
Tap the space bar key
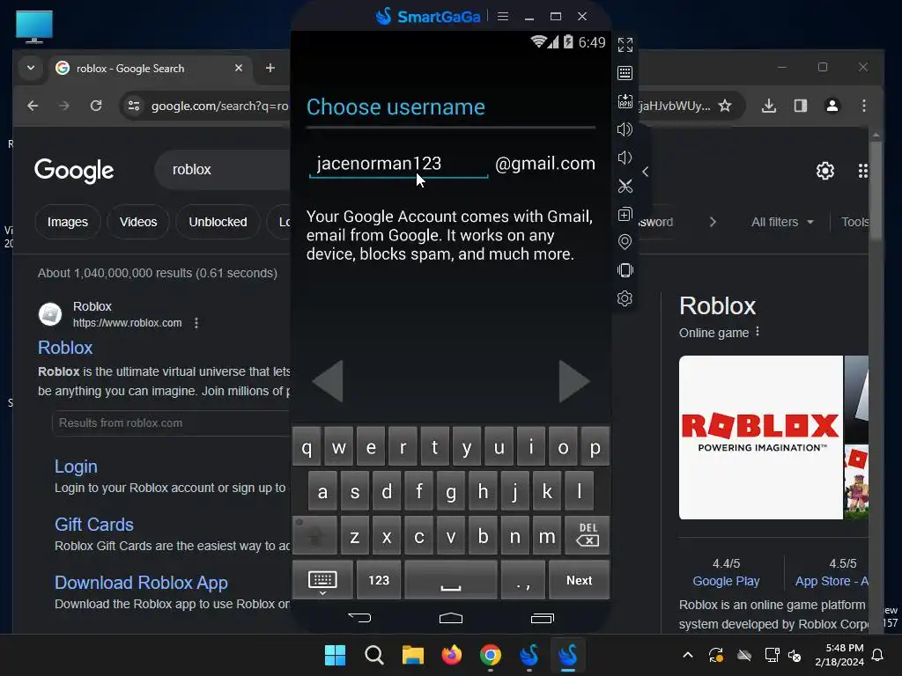point(450,580)
